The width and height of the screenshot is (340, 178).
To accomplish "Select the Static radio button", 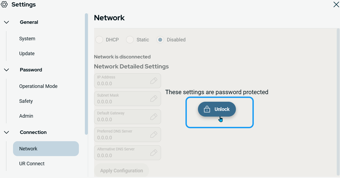I will (x=130, y=40).
